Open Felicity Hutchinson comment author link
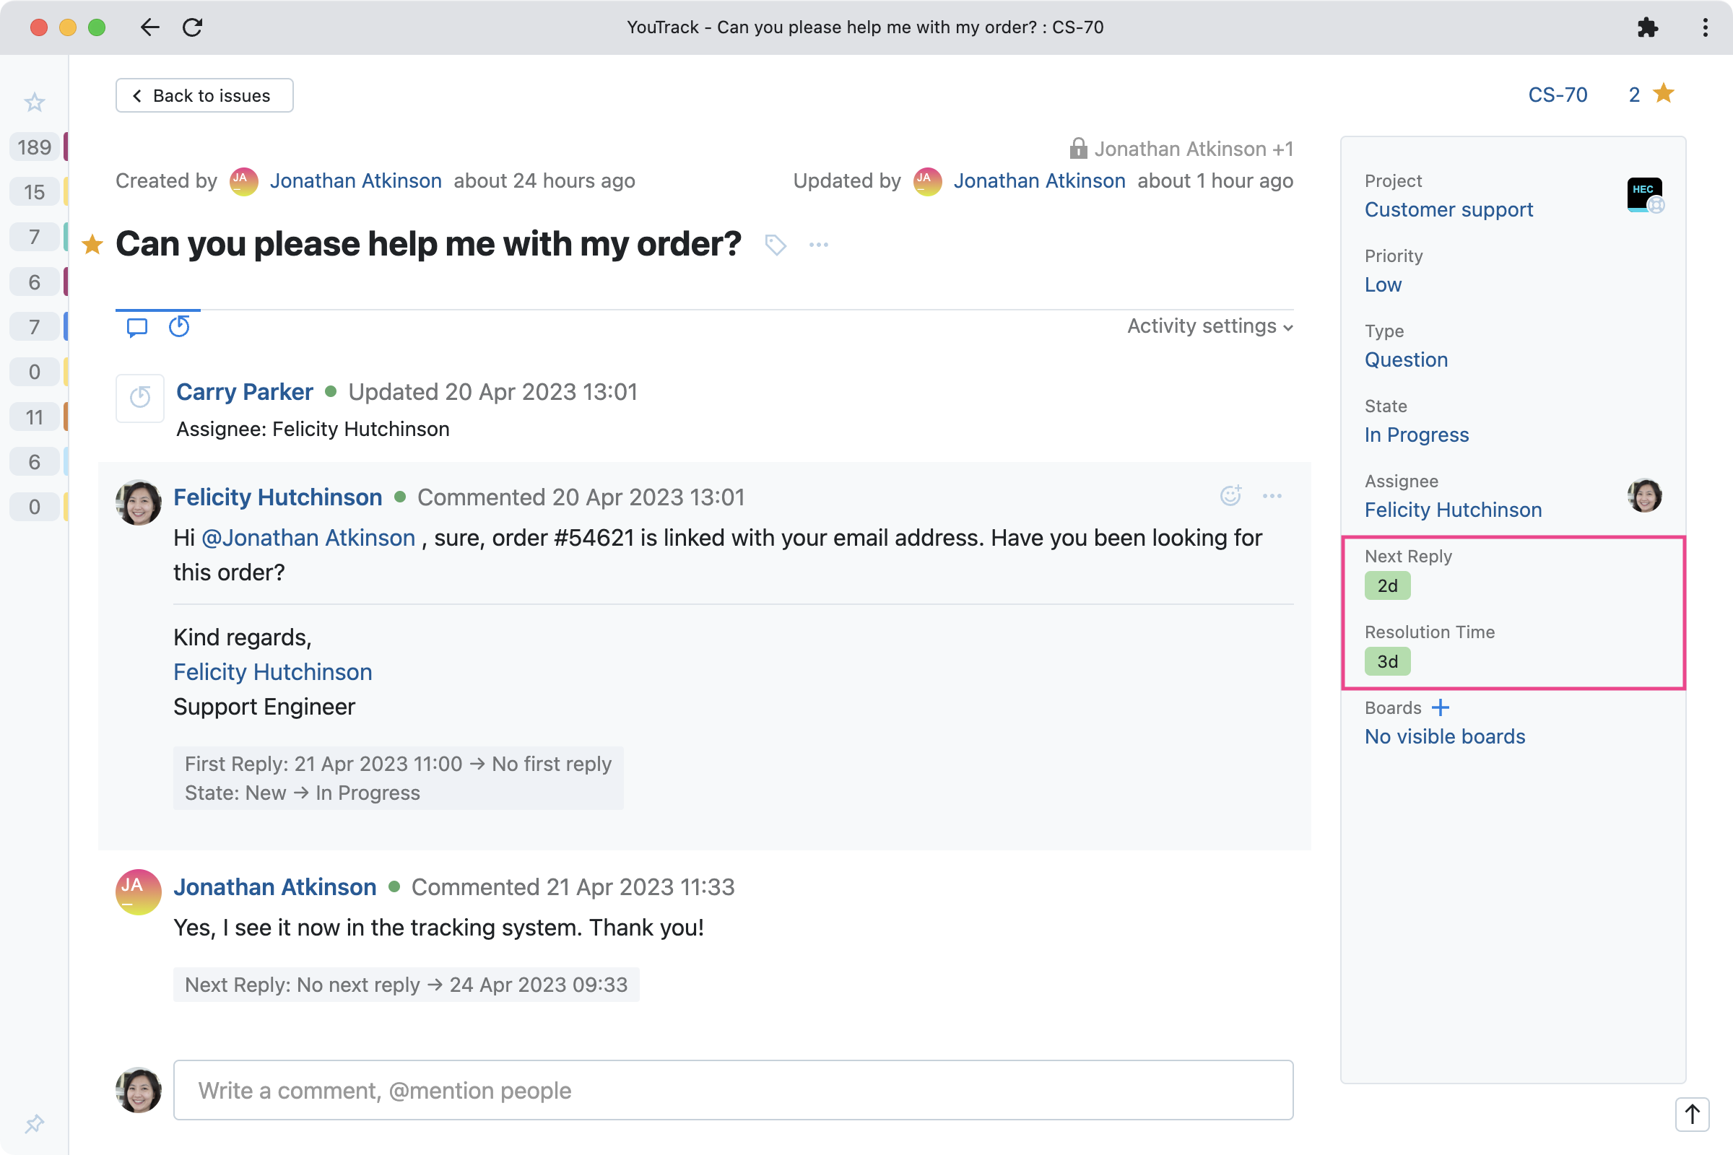1733x1155 pixels. [278, 497]
